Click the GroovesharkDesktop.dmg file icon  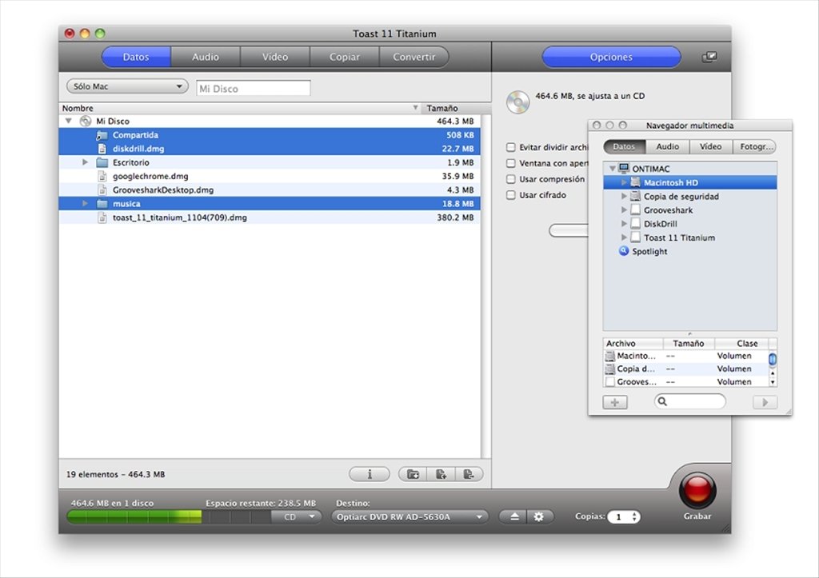[102, 190]
